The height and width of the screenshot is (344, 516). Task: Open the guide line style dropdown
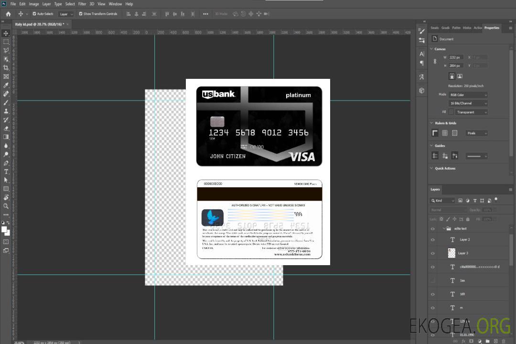[476, 156]
